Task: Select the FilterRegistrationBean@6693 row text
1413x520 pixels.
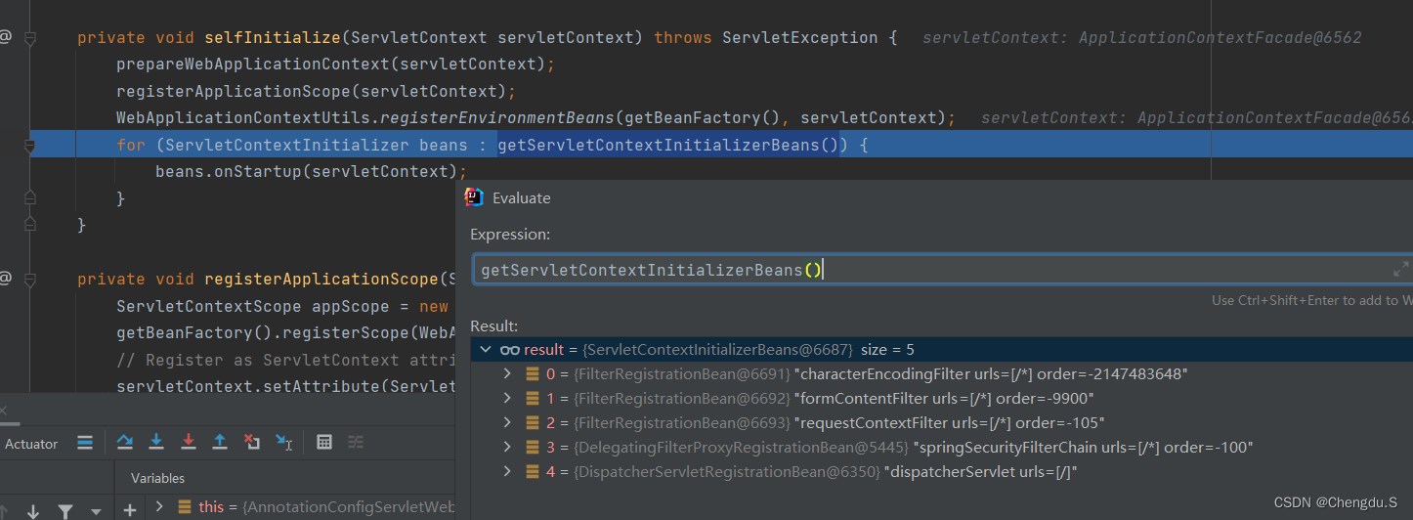Action: pos(825,422)
